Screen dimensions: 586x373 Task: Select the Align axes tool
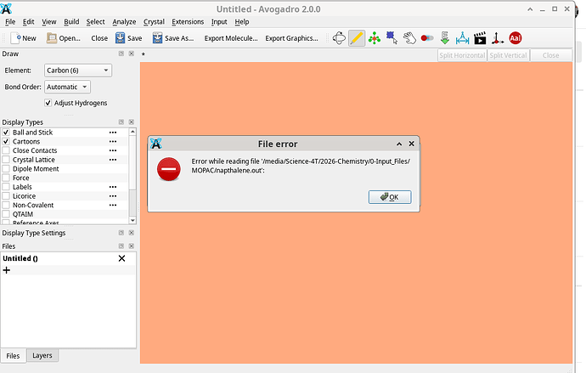pos(498,38)
